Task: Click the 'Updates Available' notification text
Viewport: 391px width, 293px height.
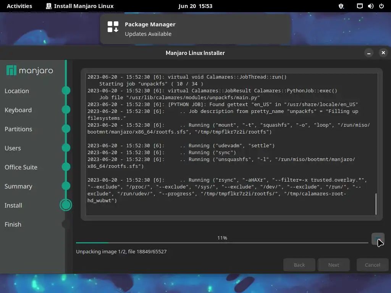Action: pyautogui.click(x=148, y=34)
